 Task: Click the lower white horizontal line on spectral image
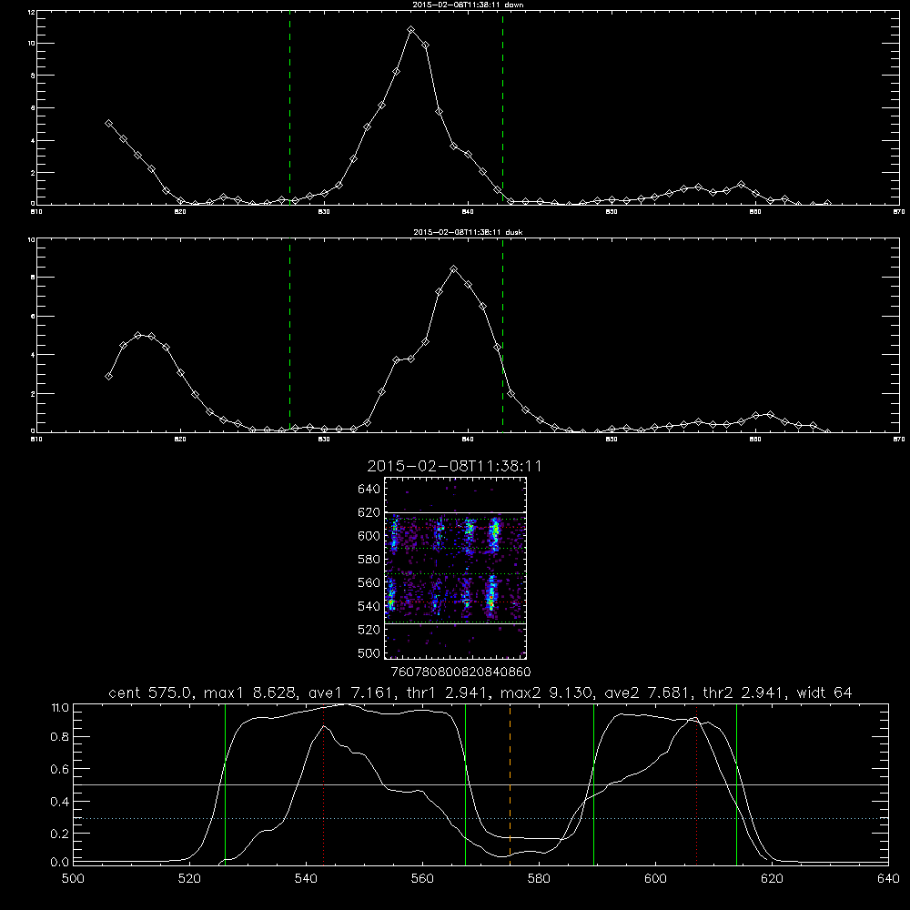click(x=456, y=624)
